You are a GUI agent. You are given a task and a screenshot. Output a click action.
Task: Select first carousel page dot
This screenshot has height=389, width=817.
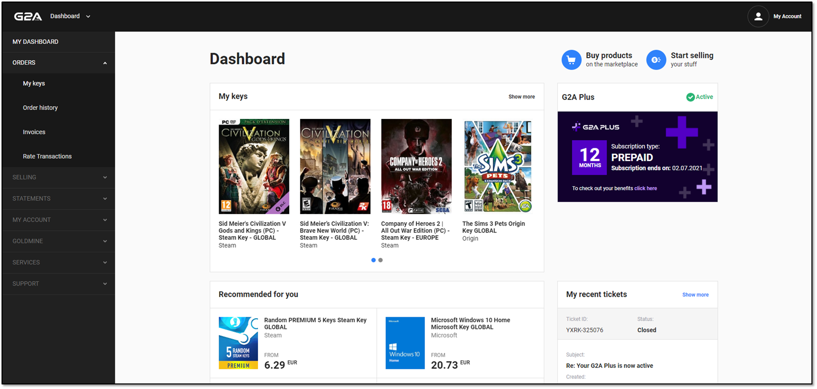click(x=373, y=260)
